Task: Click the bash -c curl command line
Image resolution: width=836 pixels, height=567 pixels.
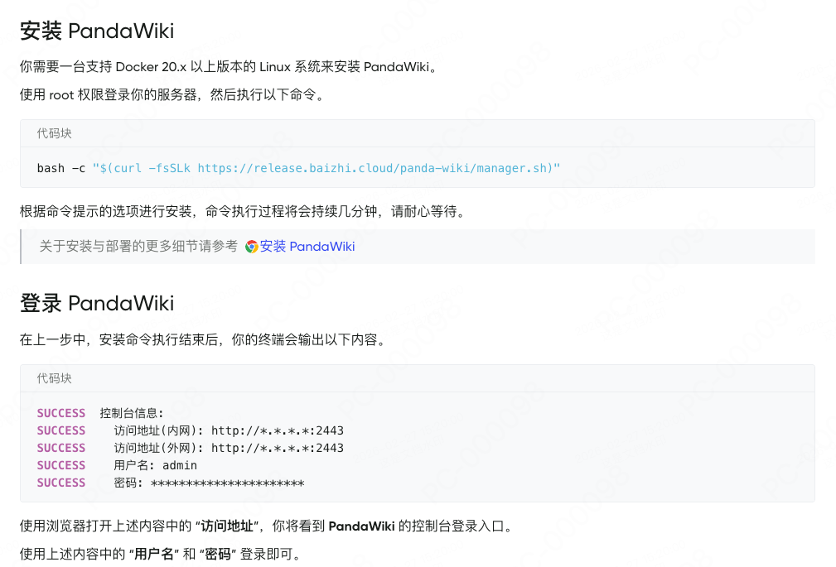Action: (298, 168)
